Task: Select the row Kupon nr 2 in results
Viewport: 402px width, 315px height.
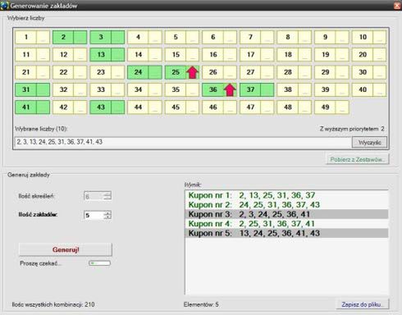Action: pyautogui.click(x=286, y=205)
